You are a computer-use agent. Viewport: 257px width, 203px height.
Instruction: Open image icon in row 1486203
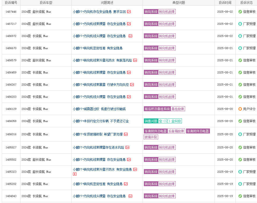point(129,97)
